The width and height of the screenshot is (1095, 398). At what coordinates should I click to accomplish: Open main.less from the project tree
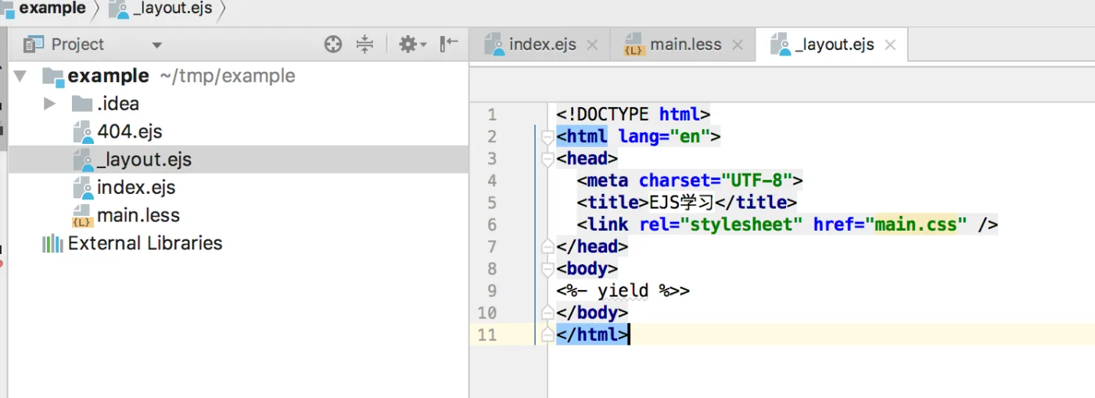[x=138, y=215]
